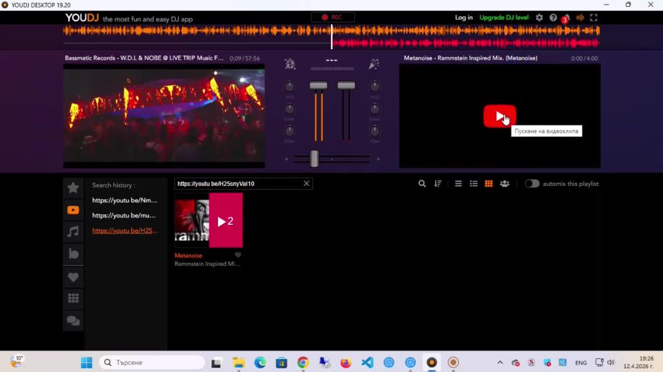Open the help question mark menu

[x=553, y=17]
